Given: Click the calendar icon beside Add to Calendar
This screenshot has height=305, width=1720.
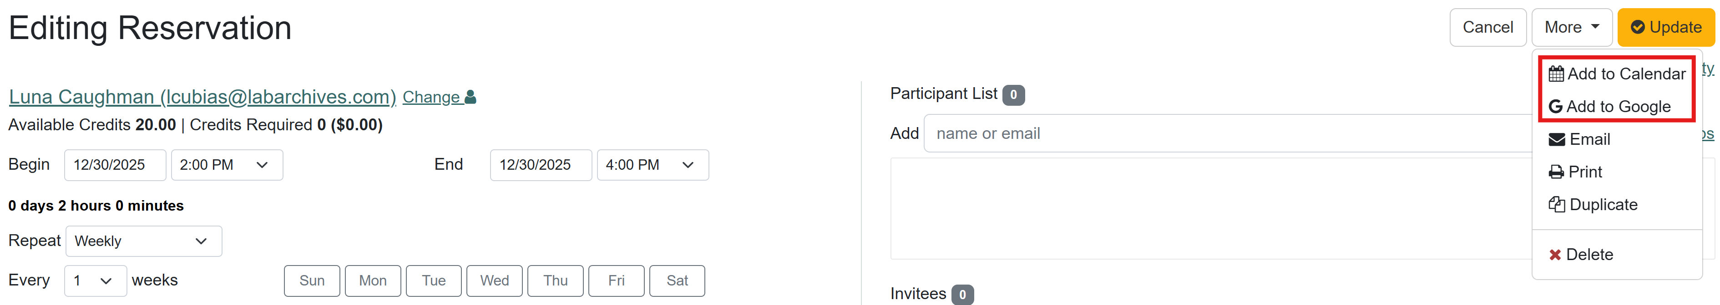Looking at the screenshot, I should point(1556,74).
